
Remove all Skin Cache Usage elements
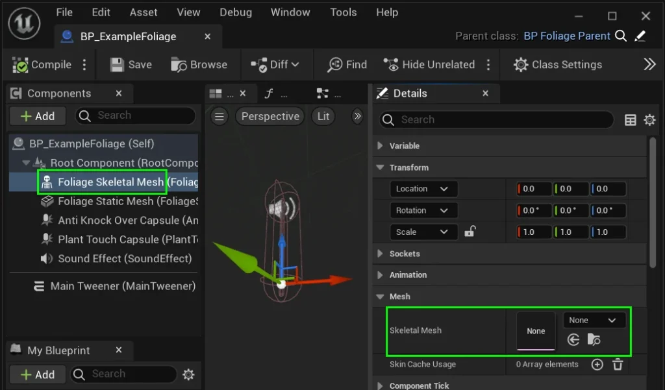tap(618, 365)
